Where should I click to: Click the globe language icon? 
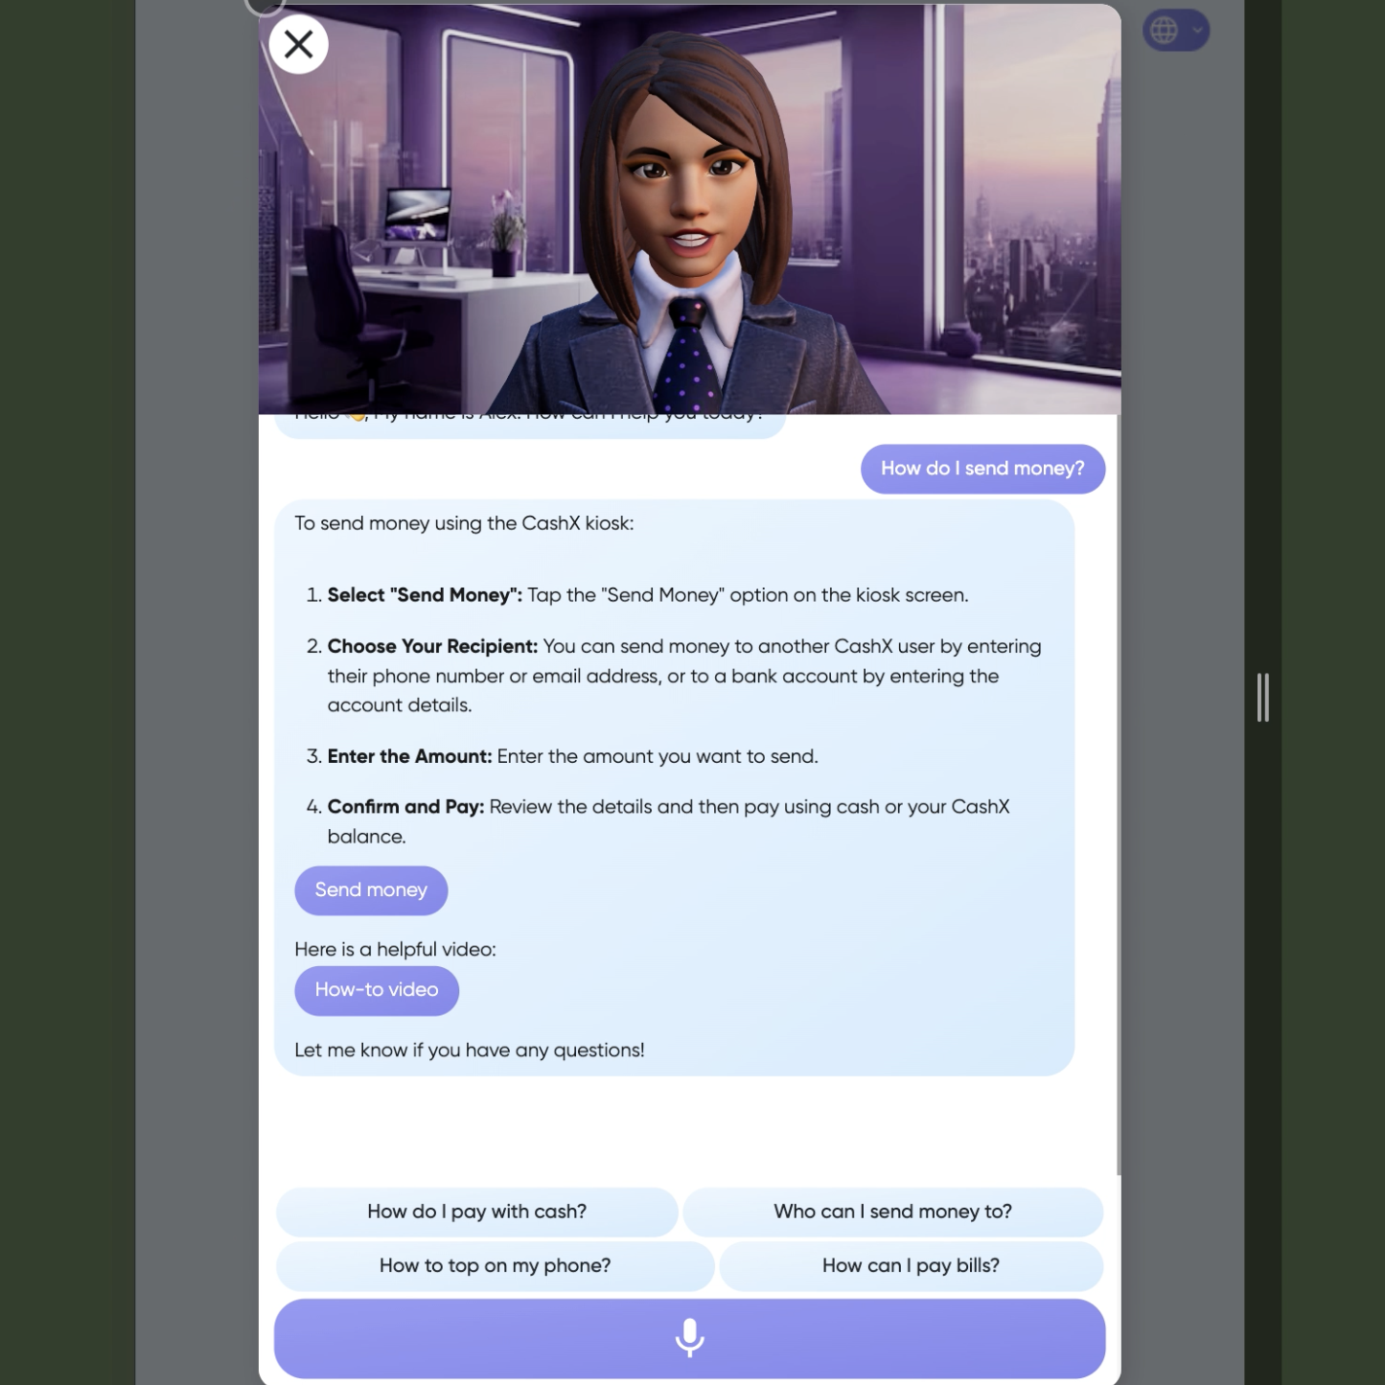(1164, 31)
